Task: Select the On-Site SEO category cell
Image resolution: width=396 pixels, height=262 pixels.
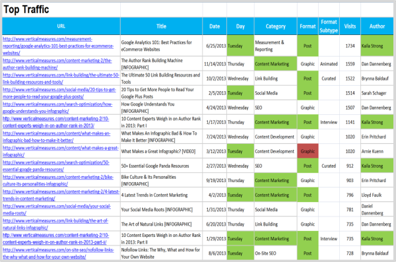Action: 275,253
